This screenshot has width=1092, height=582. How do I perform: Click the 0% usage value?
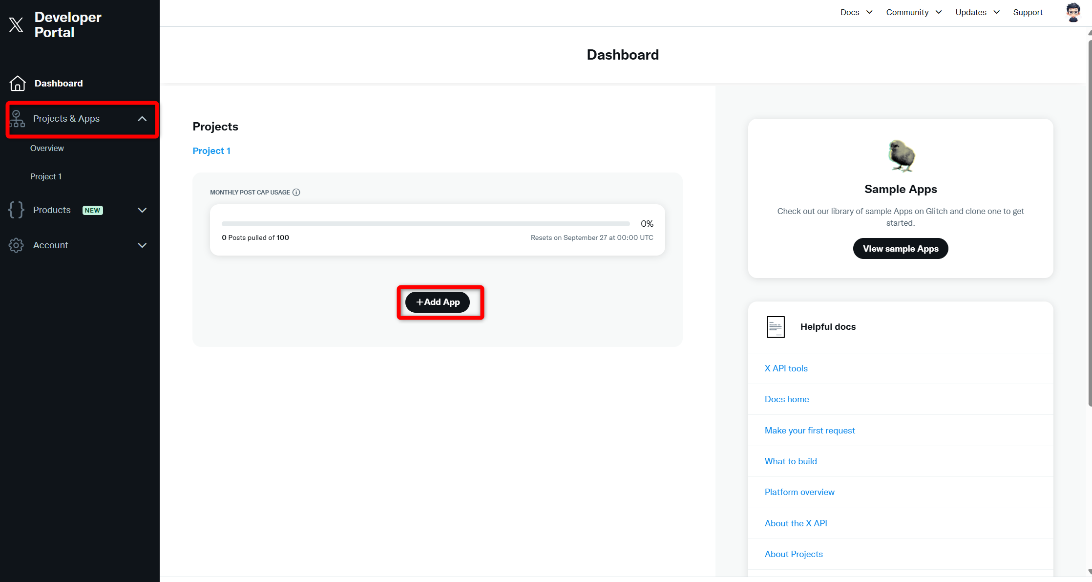pos(647,224)
